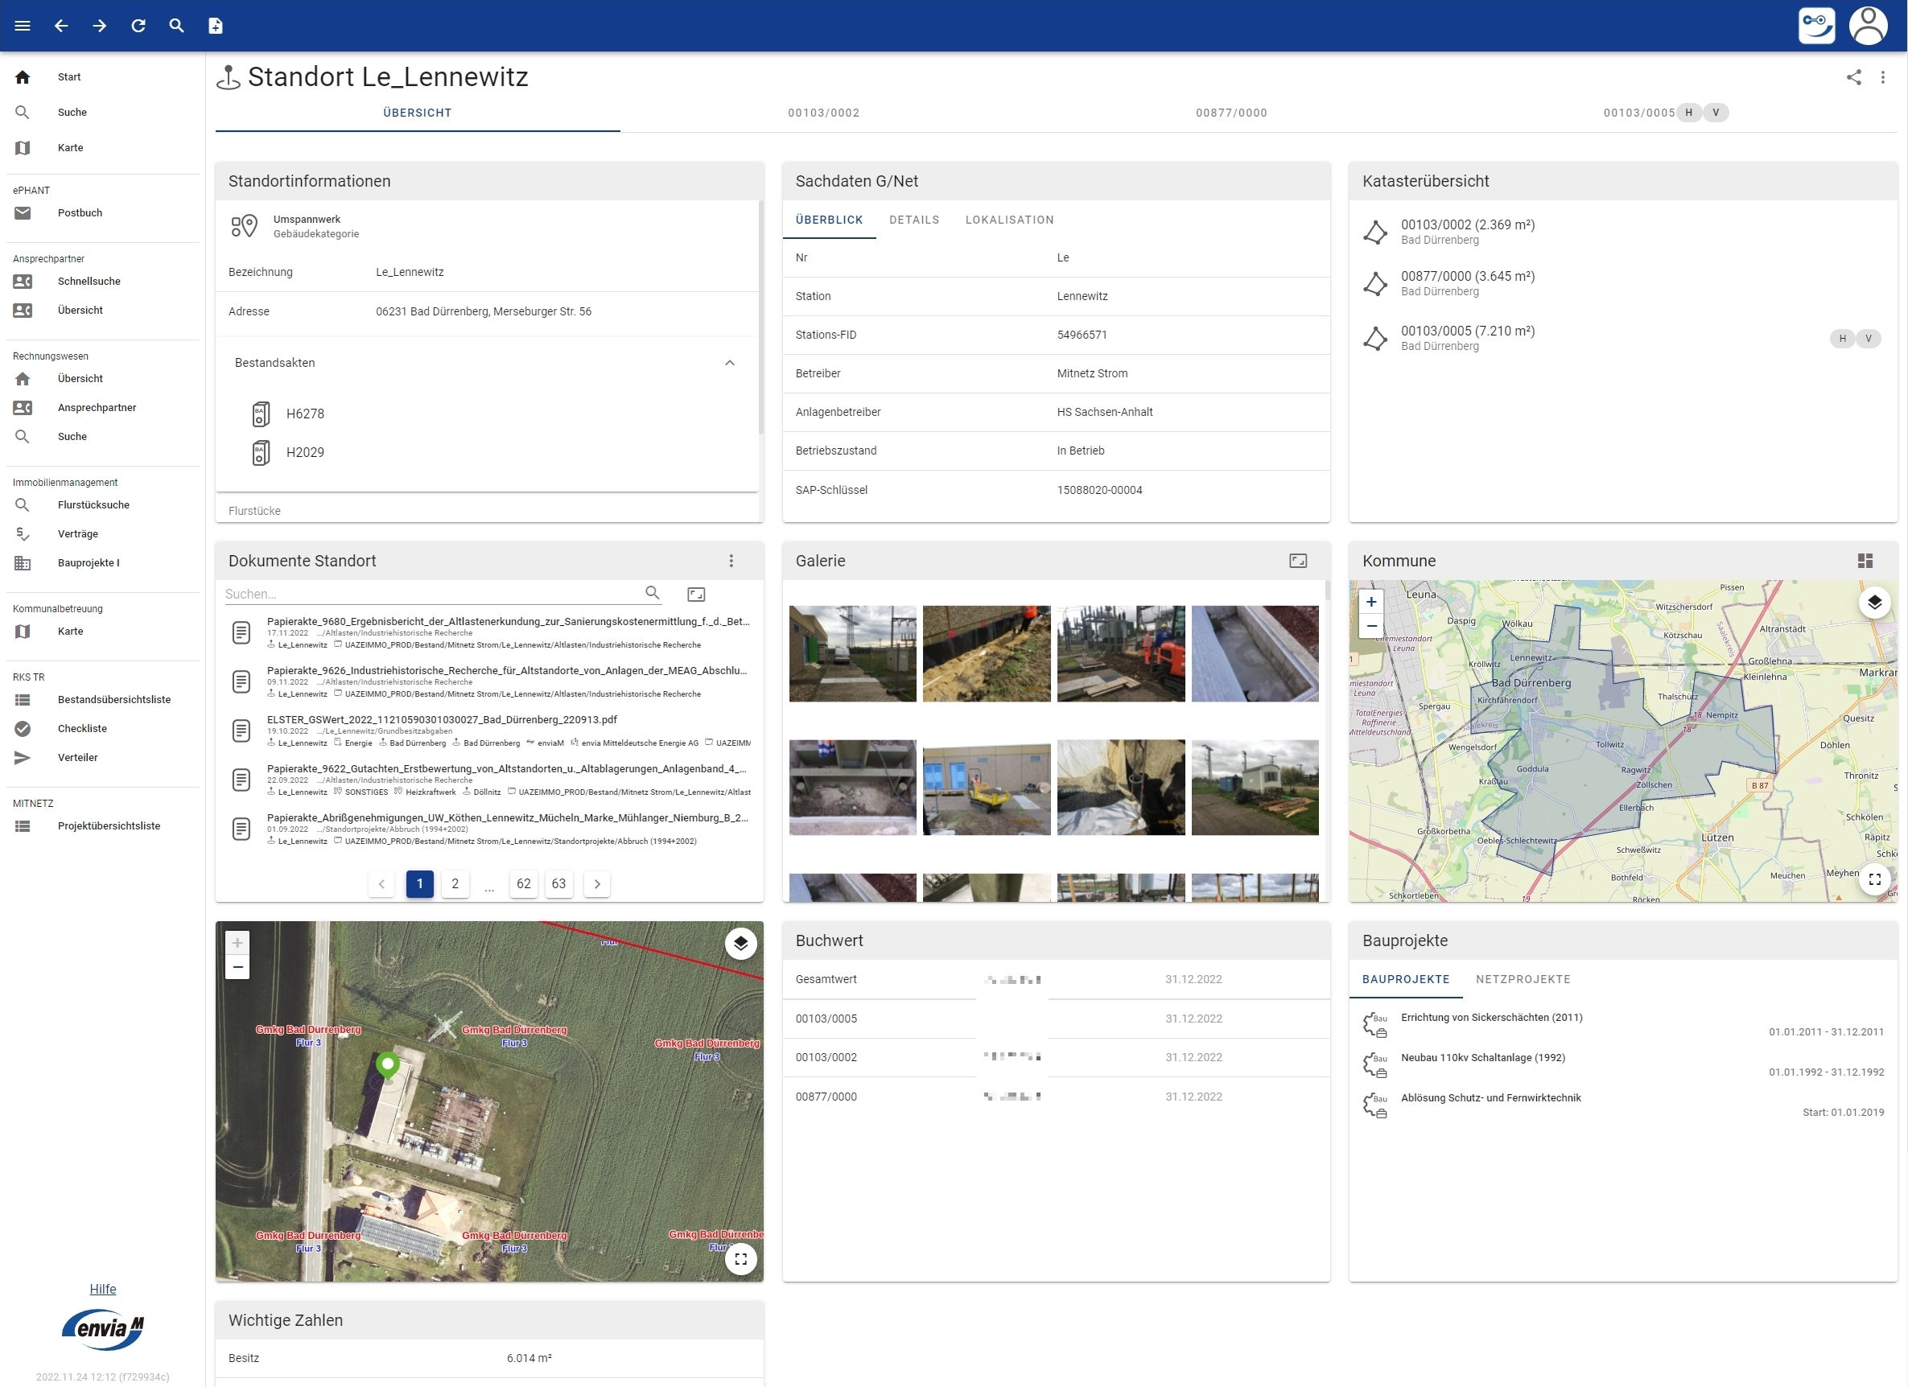1908x1387 pixels.
Task: Open the hamburger navigation menu
Action: tap(23, 26)
